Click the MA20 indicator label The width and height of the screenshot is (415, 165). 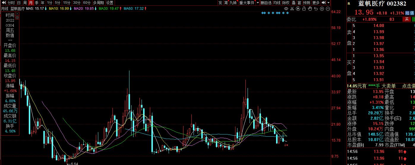coord(85,9)
